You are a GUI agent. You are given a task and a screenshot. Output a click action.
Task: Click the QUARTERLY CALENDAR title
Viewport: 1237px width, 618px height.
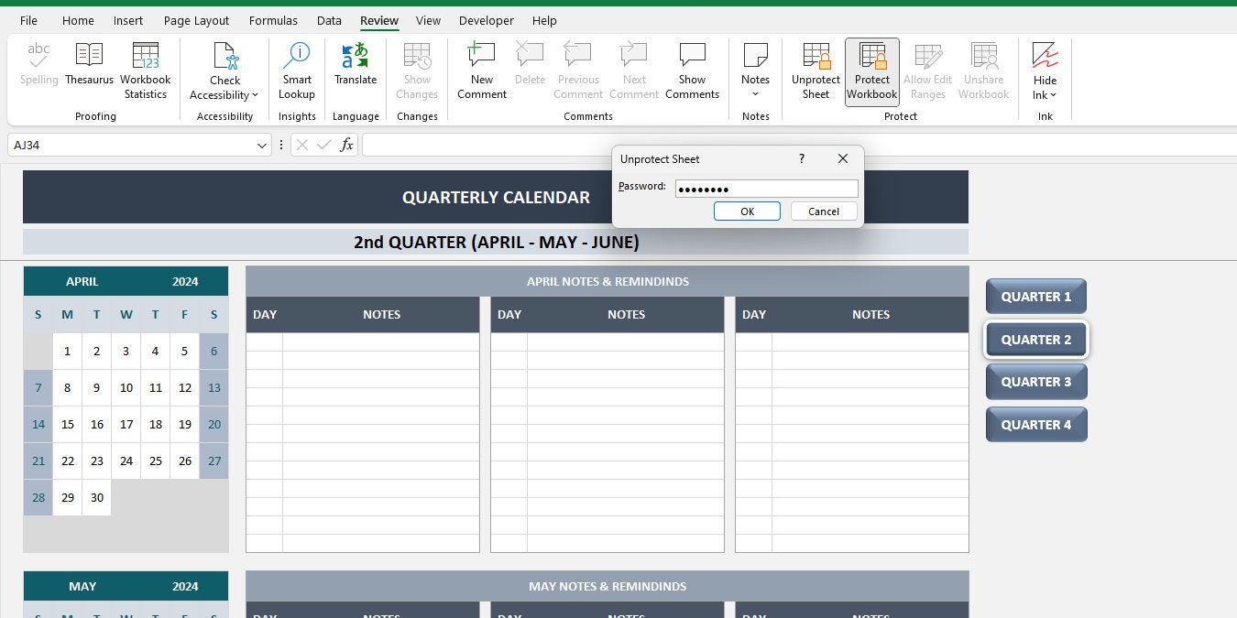(x=496, y=197)
